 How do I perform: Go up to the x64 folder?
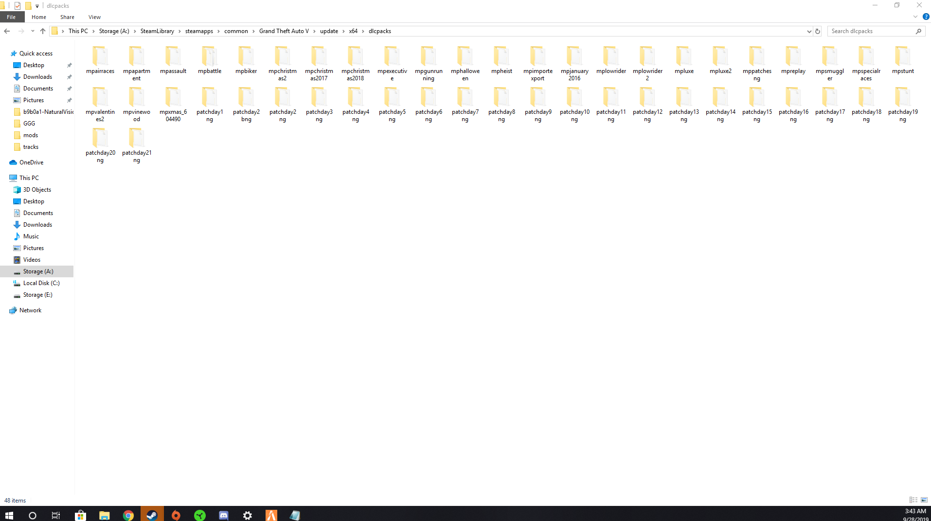(43, 31)
